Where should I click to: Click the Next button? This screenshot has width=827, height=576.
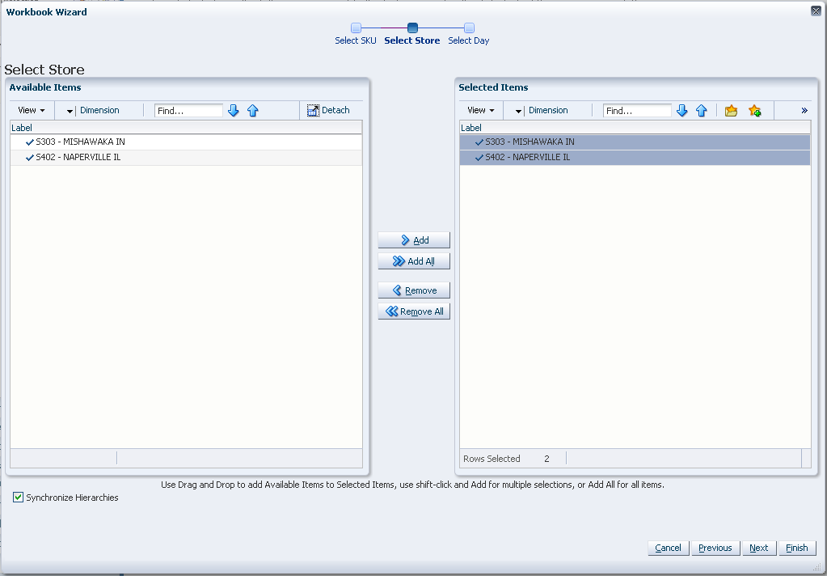759,548
